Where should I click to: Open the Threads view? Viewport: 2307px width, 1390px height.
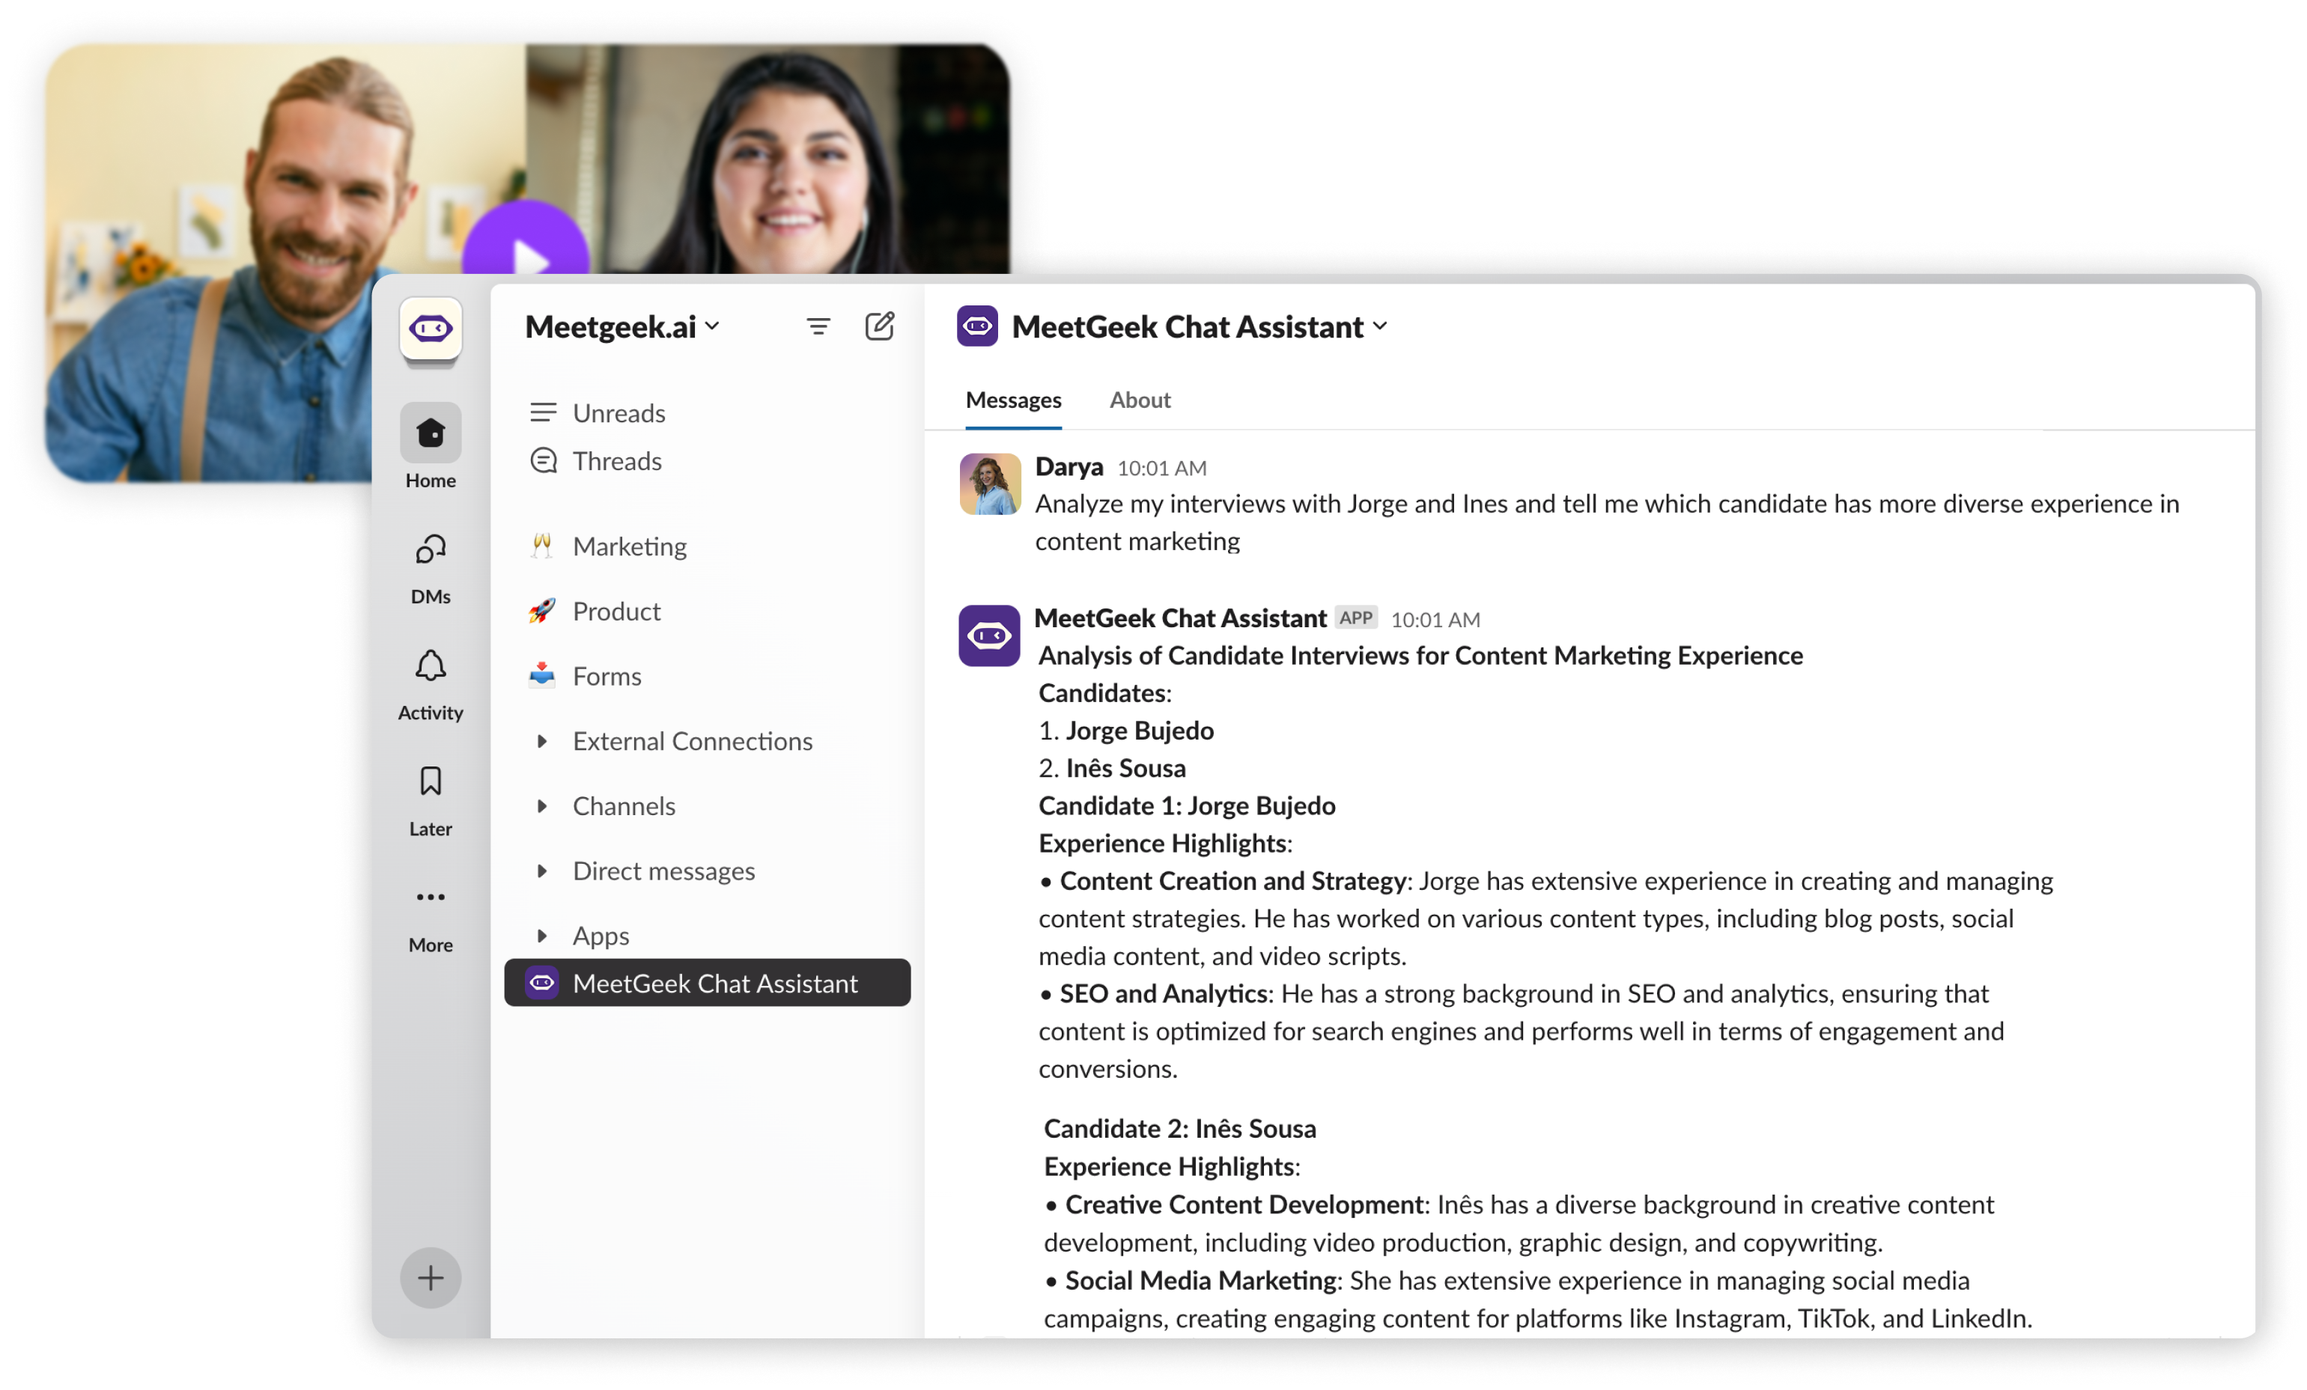[x=618, y=460]
